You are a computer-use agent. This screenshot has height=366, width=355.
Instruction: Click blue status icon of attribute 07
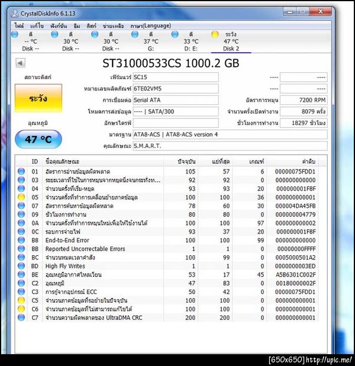coord(21,206)
